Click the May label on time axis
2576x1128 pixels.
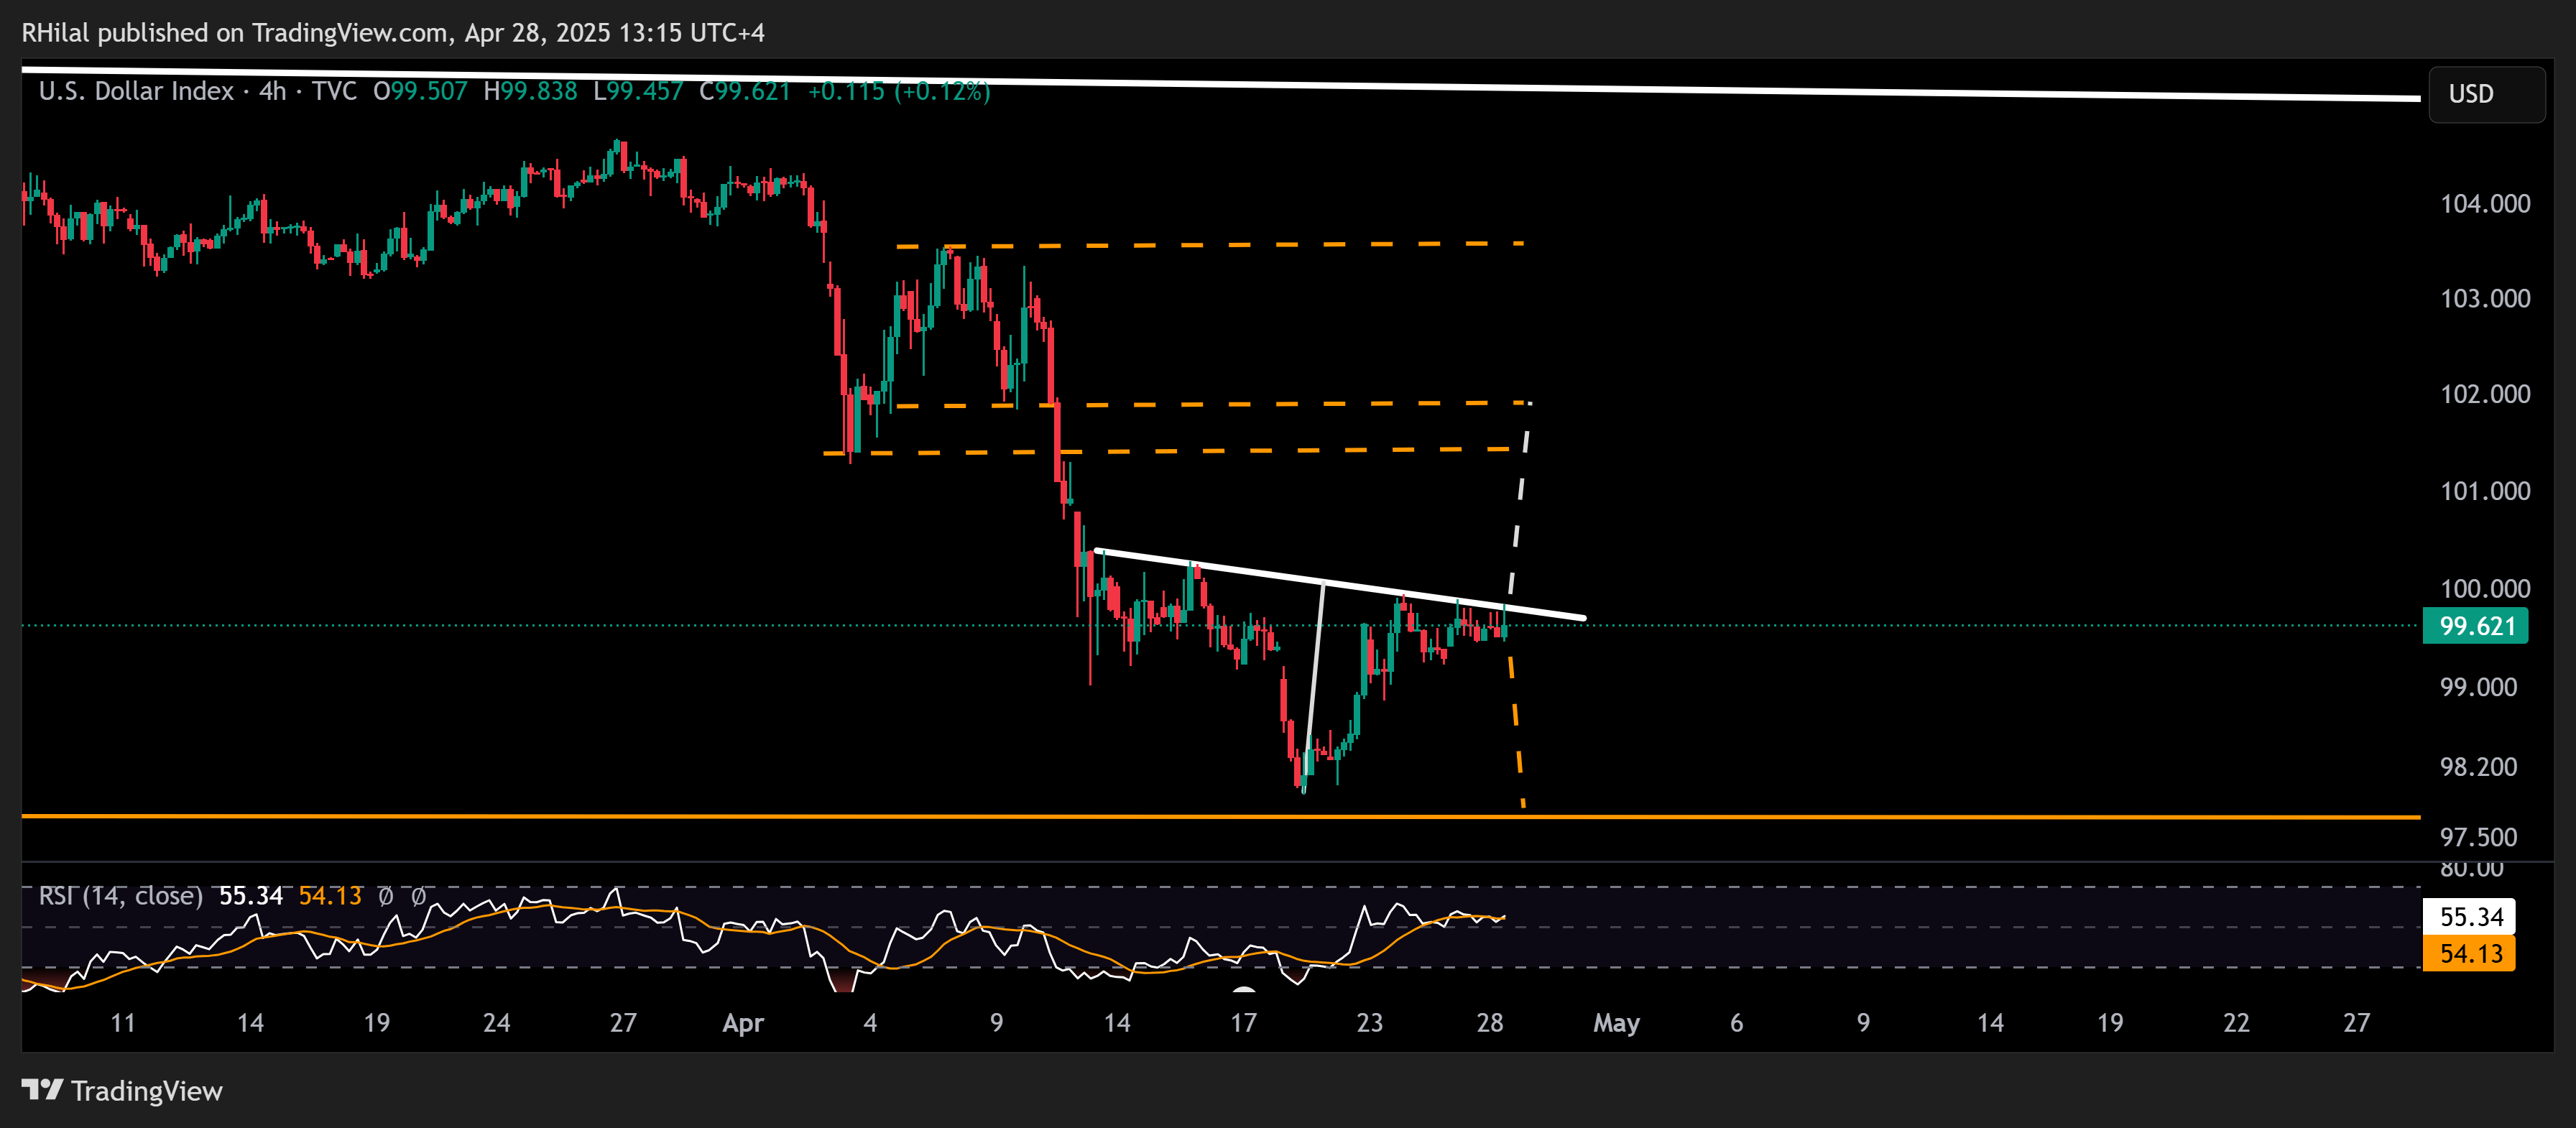[1616, 1023]
